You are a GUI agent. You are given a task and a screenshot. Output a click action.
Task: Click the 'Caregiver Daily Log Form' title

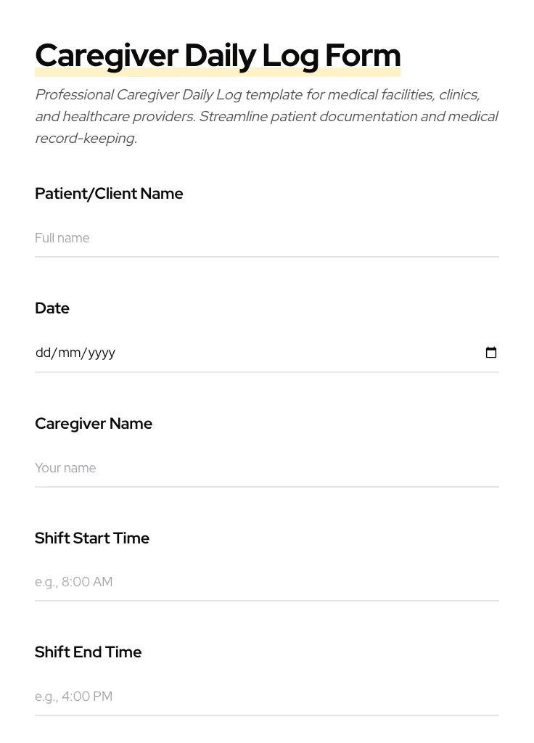pos(218,54)
